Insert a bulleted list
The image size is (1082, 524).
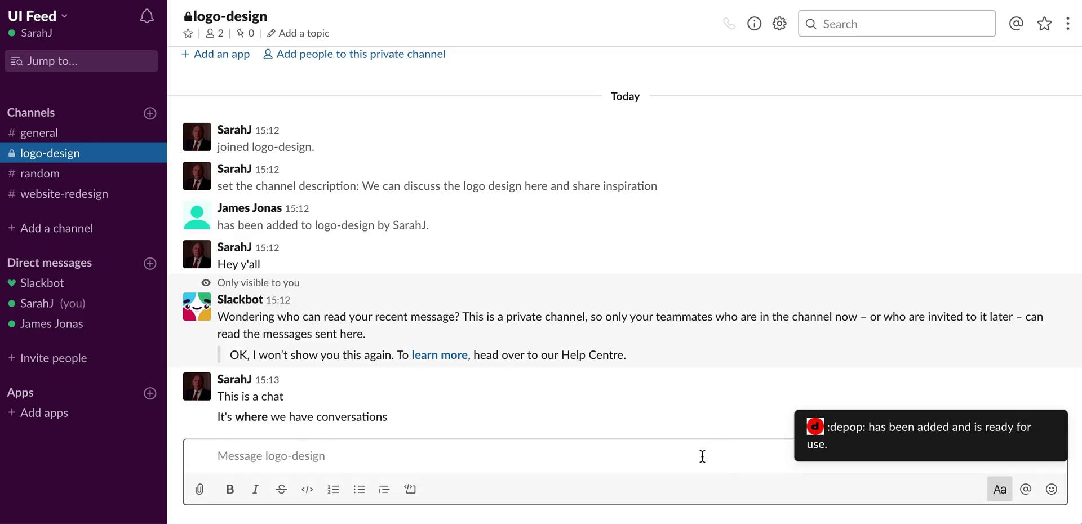[x=359, y=489]
